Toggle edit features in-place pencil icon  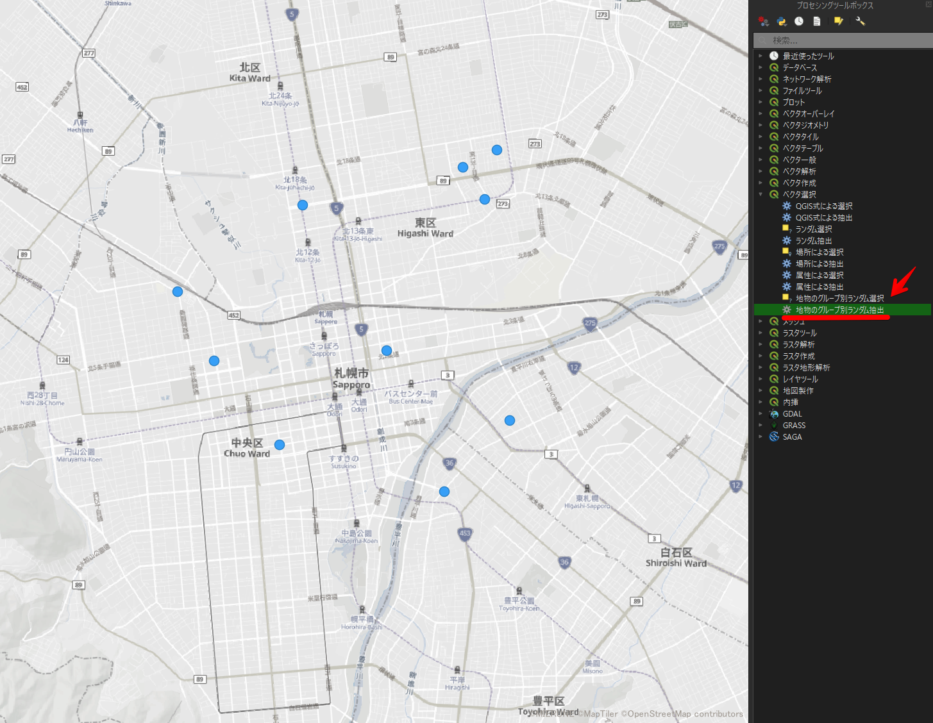838,21
